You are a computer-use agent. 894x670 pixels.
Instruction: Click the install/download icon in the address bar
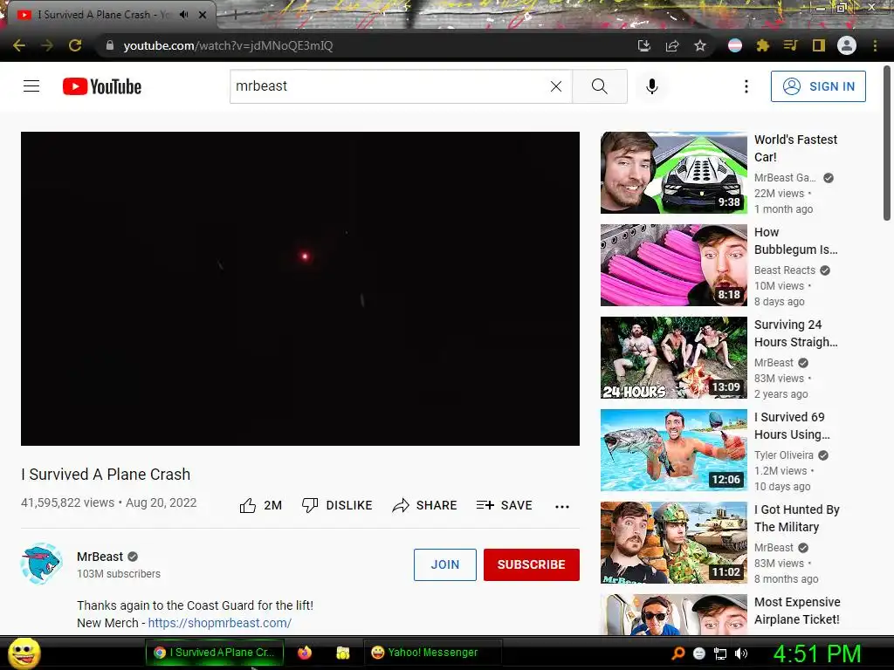[643, 45]
